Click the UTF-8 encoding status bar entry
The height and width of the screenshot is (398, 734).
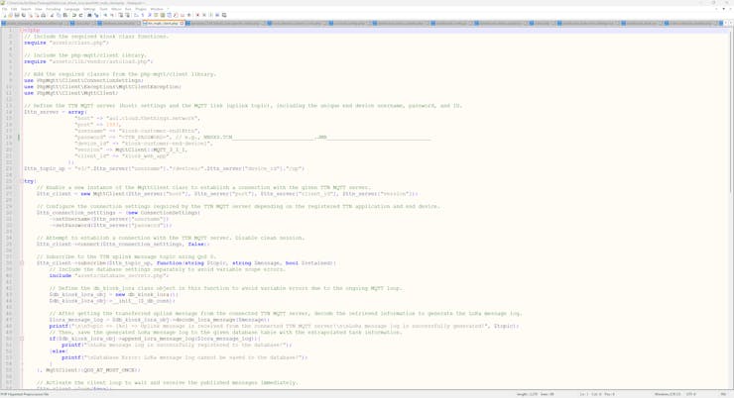pos(691,394)
